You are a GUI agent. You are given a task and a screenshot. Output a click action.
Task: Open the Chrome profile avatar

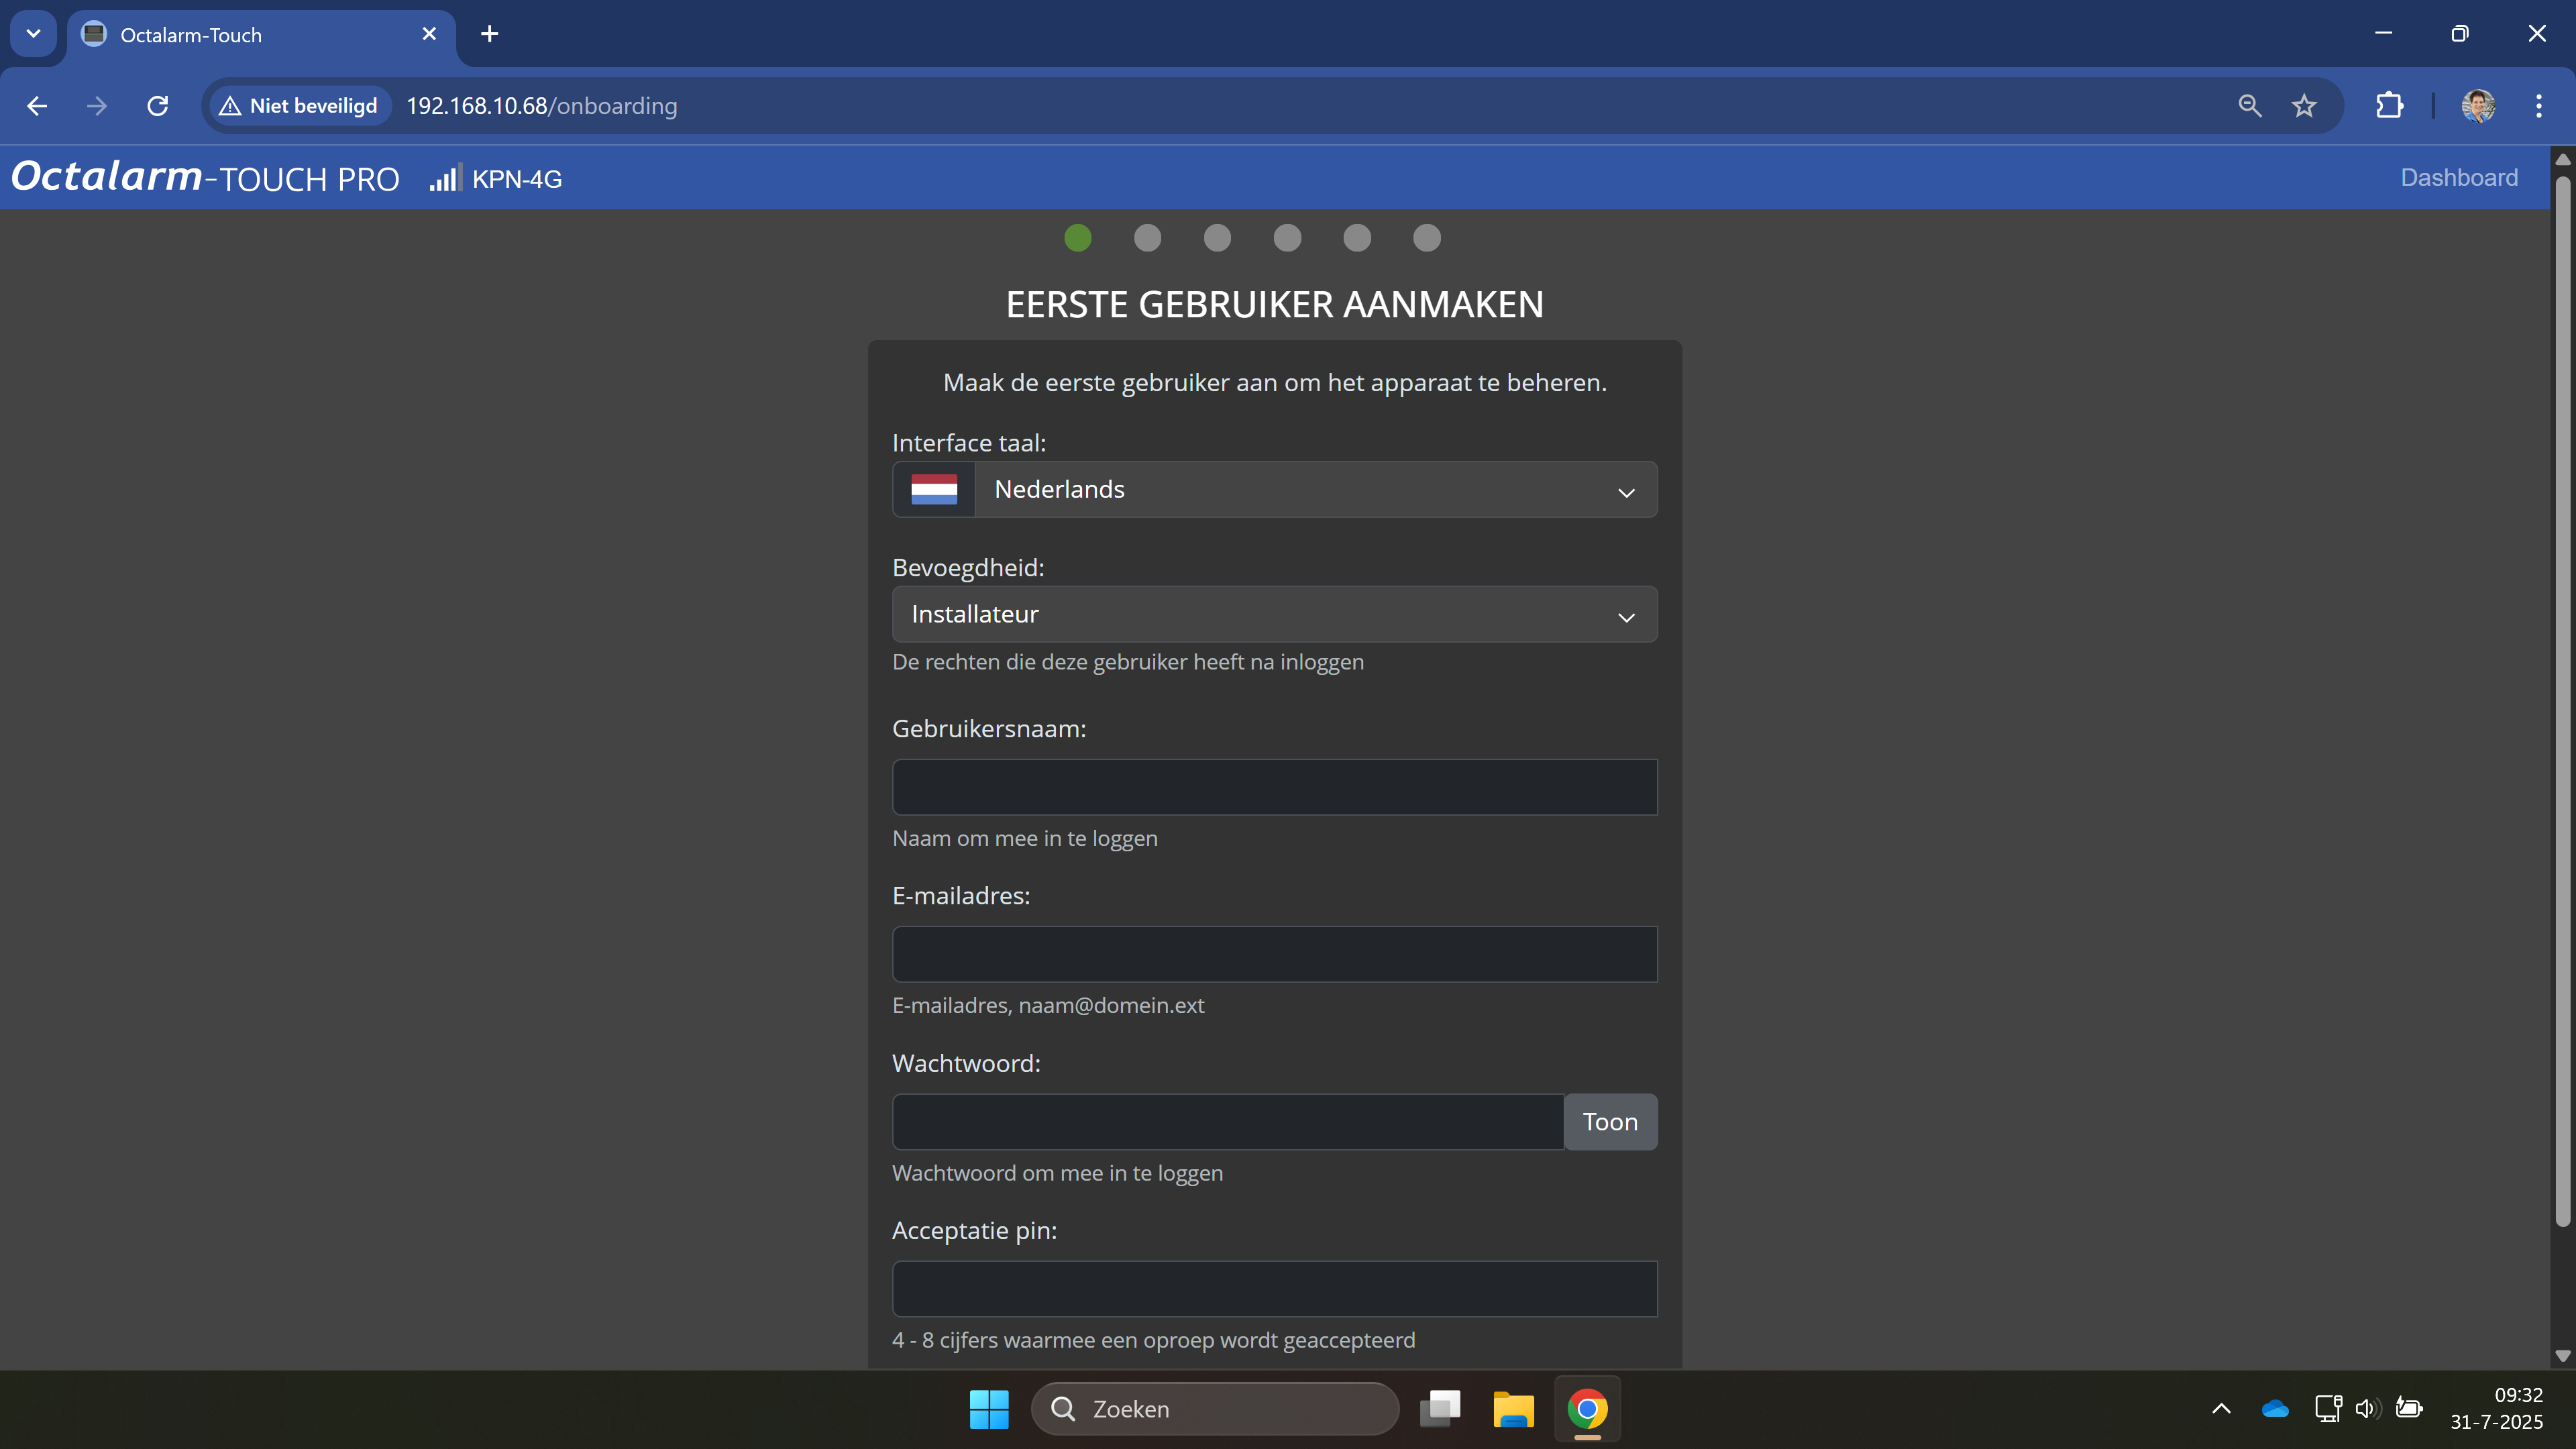coord(2478,106)
